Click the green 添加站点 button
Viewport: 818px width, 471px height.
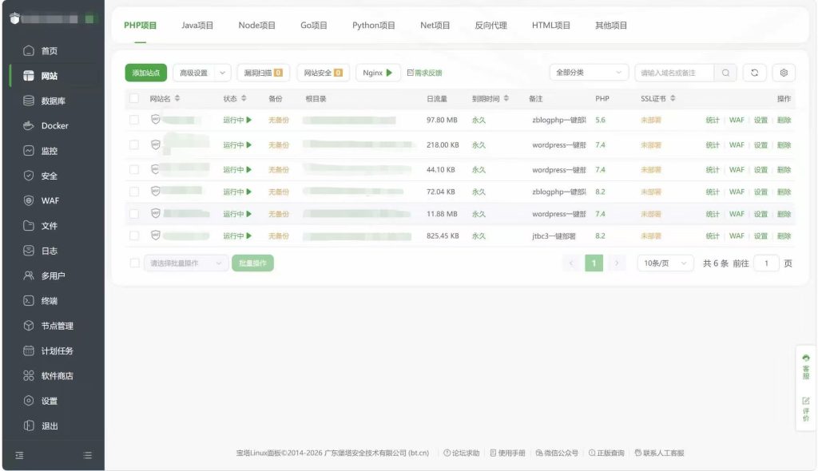(x=145, y=73)
